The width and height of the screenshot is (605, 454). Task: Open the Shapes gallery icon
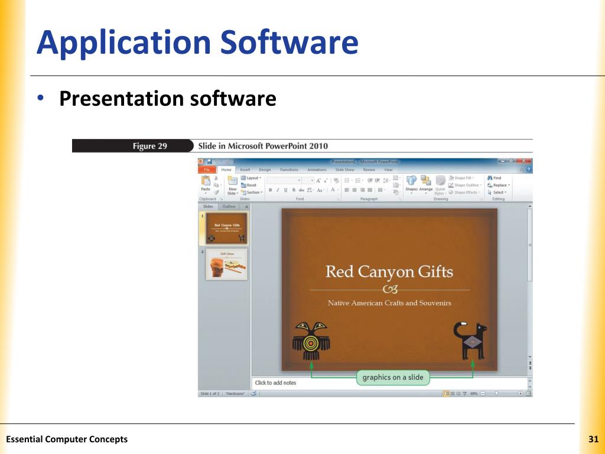click(x=411, y=181)
